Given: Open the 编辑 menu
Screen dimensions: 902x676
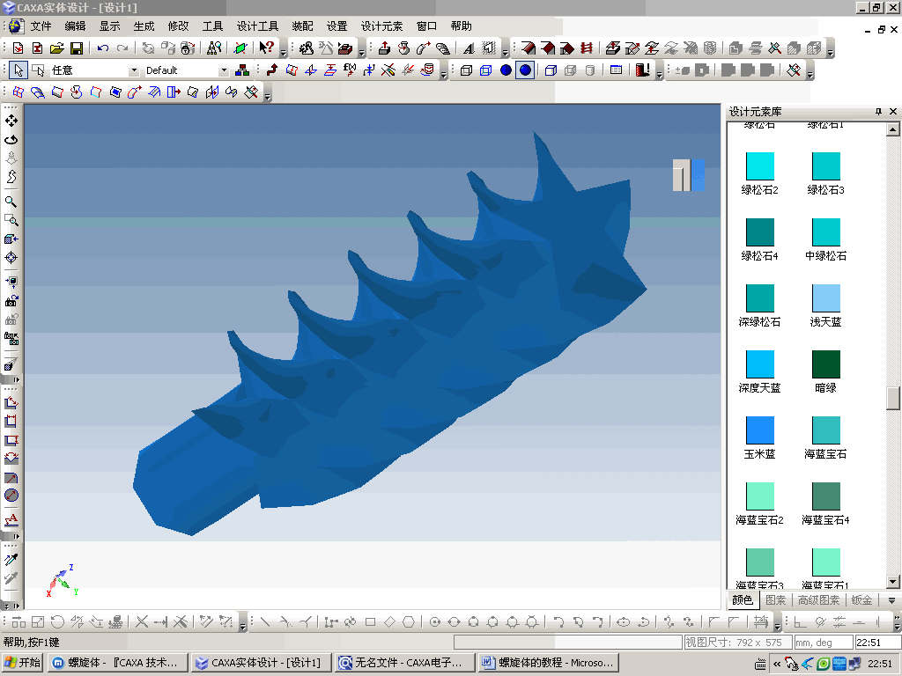Looking at the screenshot, I should pyautogui.click(x=75, y=26).
